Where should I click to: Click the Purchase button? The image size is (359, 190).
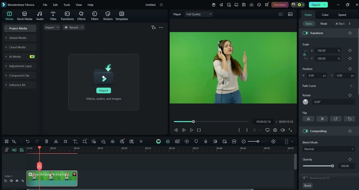(280, 5)
